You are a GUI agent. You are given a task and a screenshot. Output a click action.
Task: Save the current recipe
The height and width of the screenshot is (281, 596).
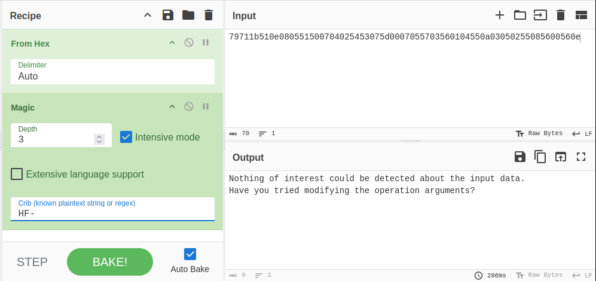[168, 15]
